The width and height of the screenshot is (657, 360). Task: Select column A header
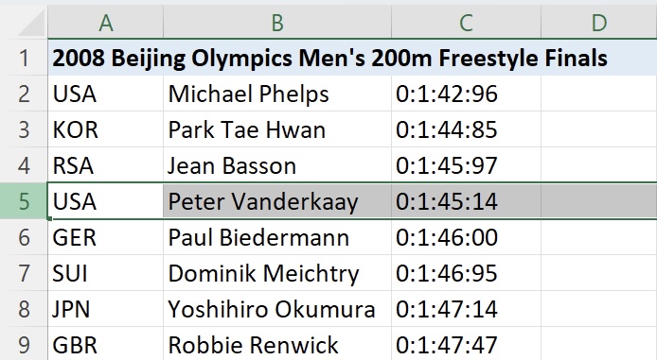[x=106, y=22]
